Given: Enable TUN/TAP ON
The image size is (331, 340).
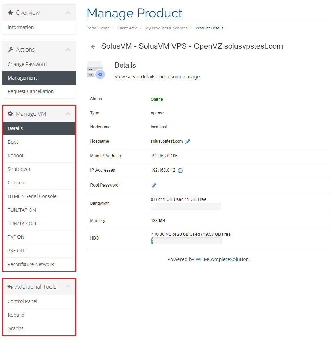Looking at the screenshot, I should pyautogui.click(x=39, y=210).
